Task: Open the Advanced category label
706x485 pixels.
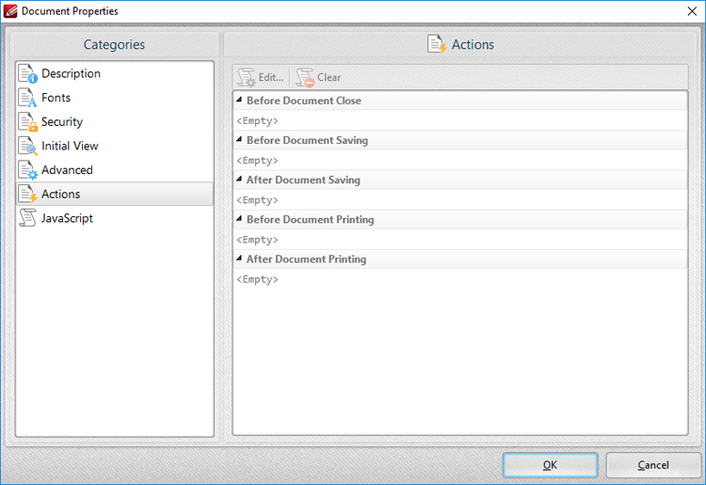Action: (67, 170)
